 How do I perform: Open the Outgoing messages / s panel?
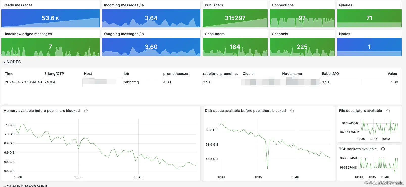(x=151, y=43)
